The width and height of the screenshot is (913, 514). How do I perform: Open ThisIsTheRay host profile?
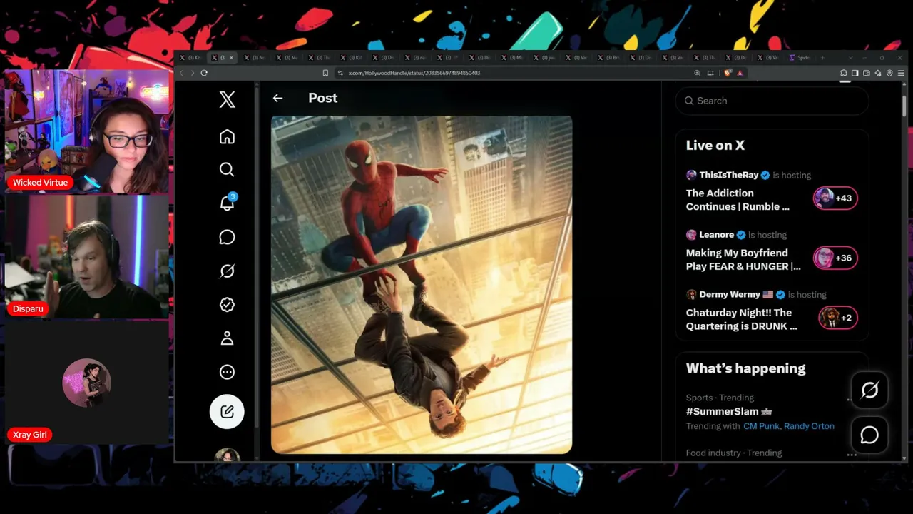tap(729, 175)
